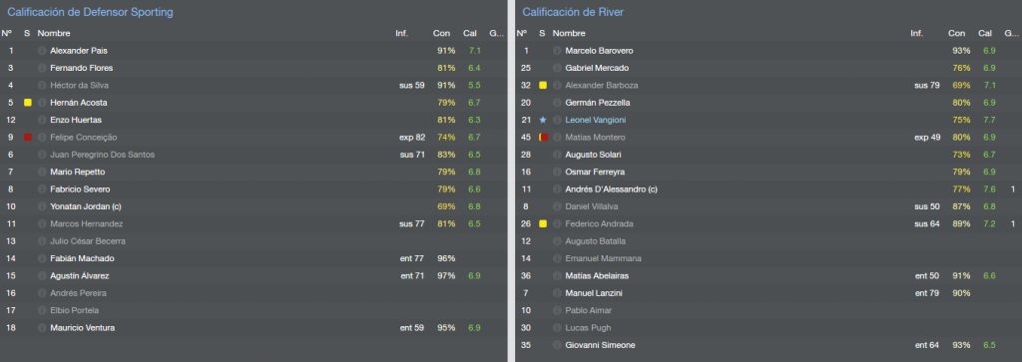Open Andrés D'Alessandro player profile

tap(612, 189)
